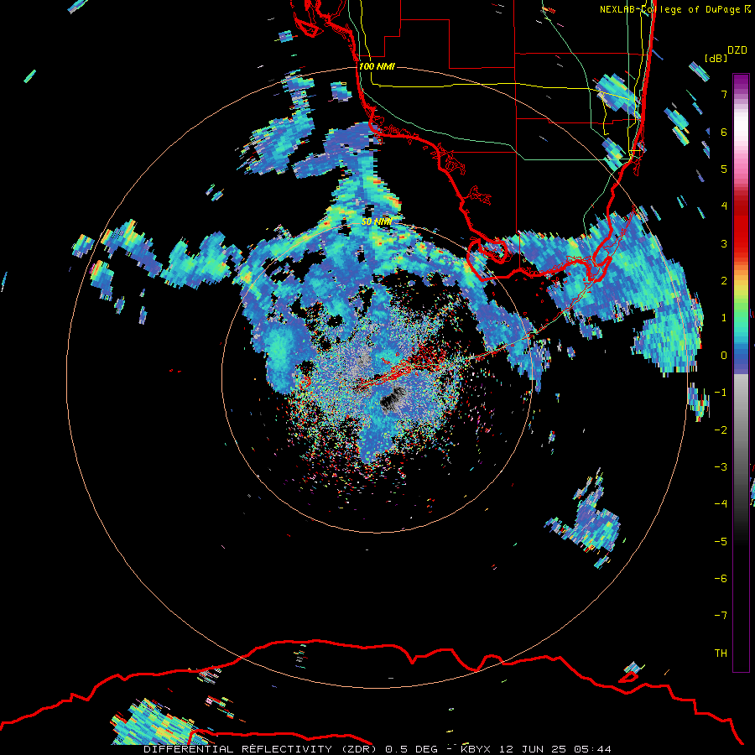Click the 2 value on the color scale
Image resolution: width=755 pixels, height=755 pixels.
point(724,281)
